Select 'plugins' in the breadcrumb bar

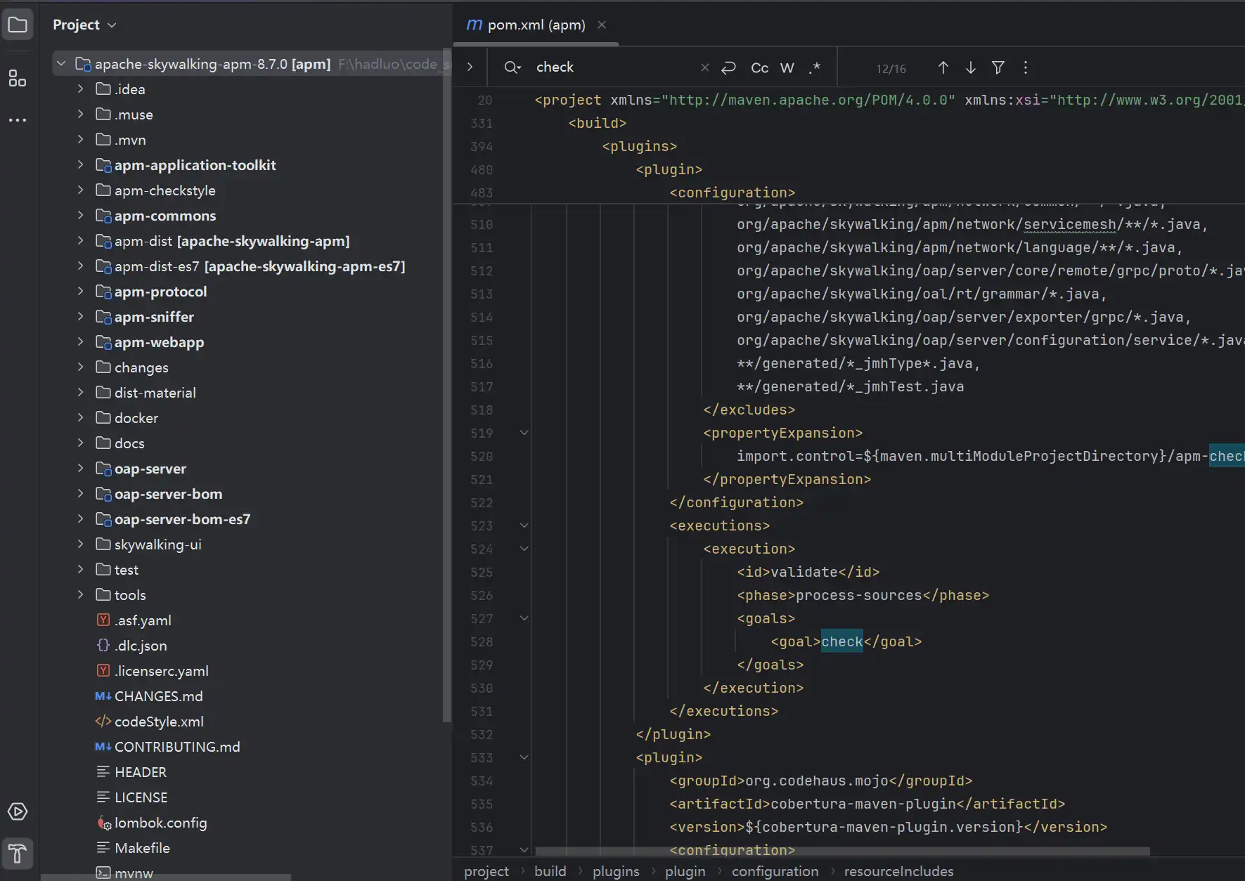[x=616, y=871]
